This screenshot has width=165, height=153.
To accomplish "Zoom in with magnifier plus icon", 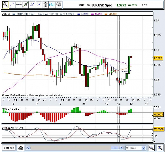I will pyautogui.click(x=160, y=148).
